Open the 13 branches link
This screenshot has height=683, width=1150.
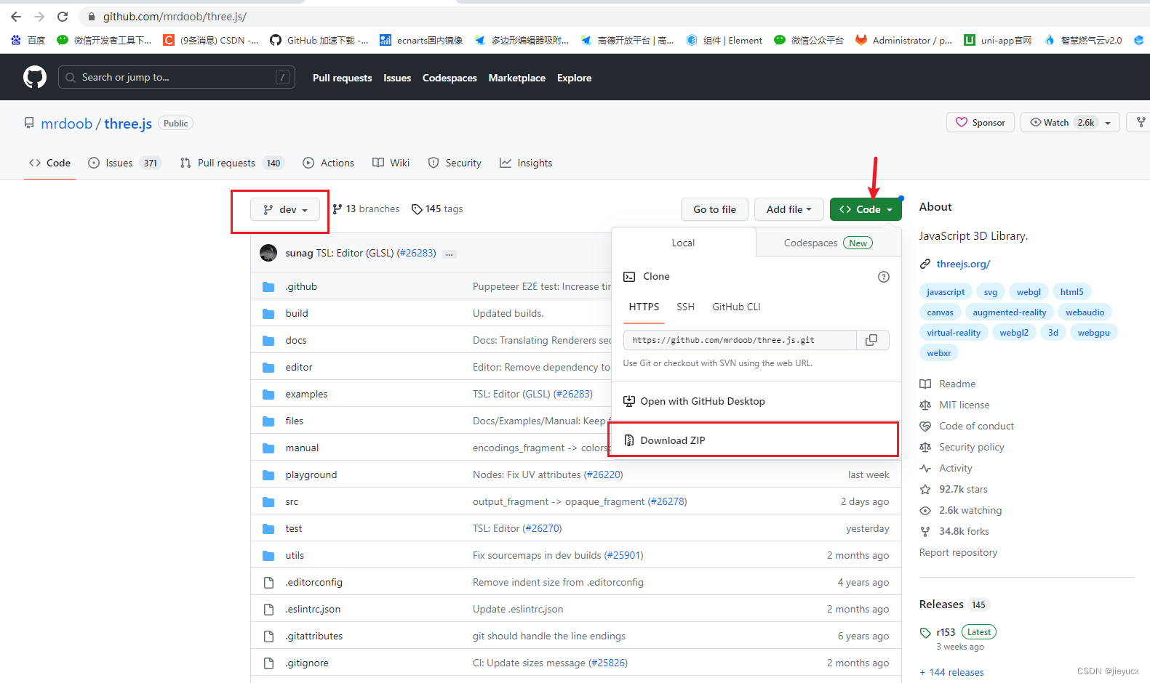click(x=366, y=209)
